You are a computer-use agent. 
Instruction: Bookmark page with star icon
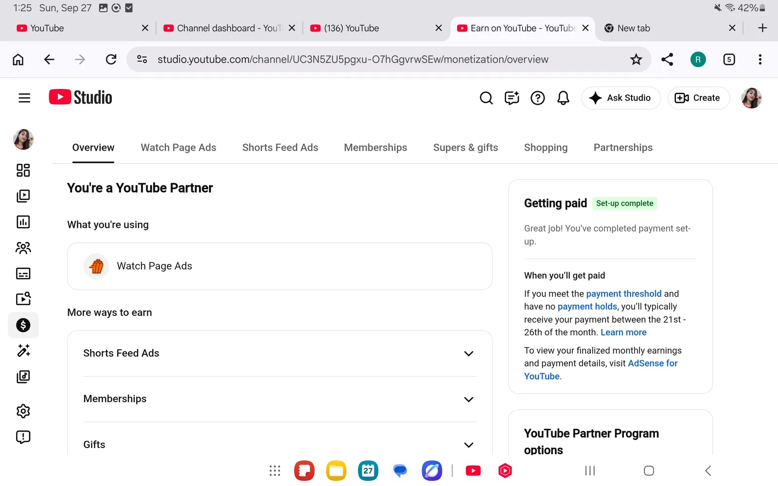(636, 59)
